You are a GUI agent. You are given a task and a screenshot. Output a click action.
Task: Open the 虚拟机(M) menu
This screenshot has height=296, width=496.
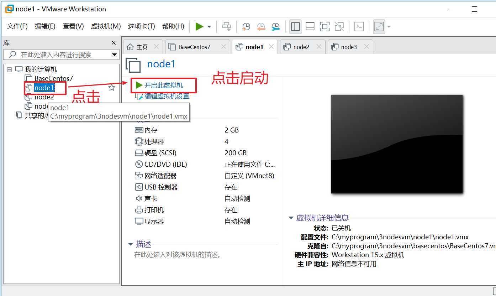click(106, 26)
